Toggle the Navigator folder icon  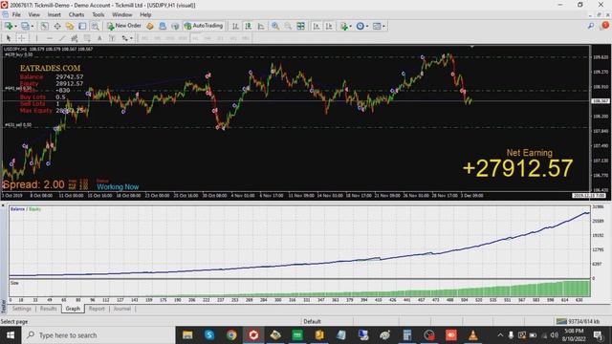[x=70, y=26]
